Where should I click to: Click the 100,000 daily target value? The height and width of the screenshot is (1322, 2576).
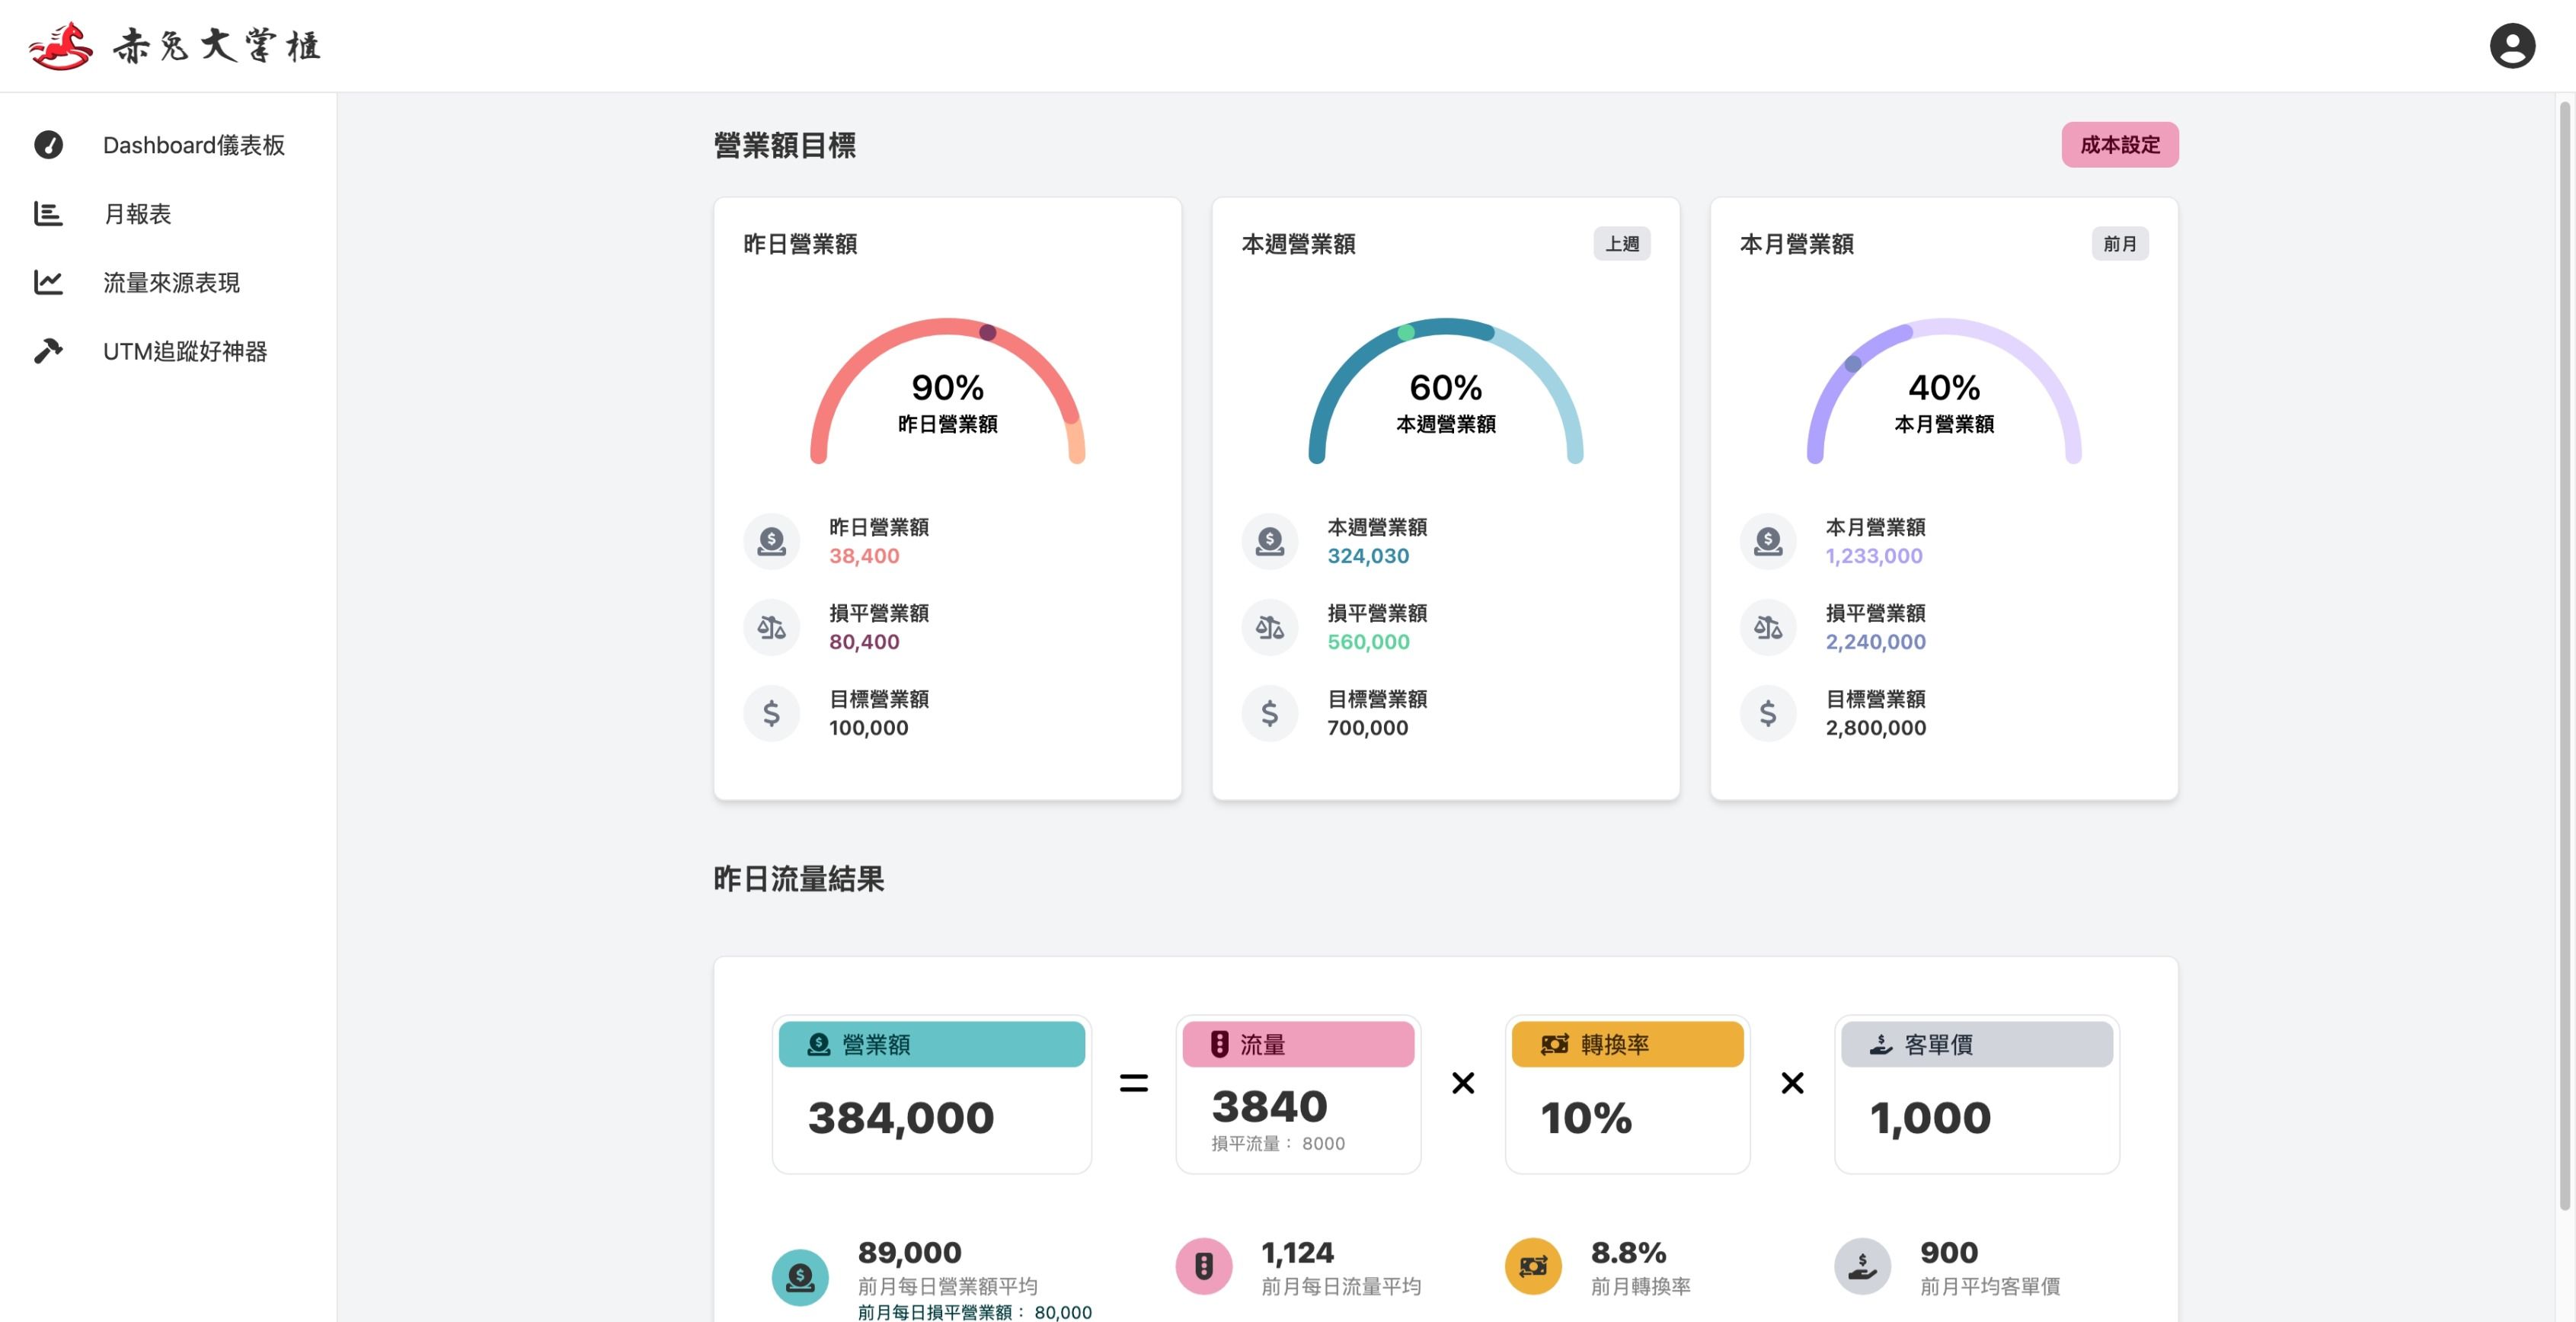[x=868, y=728]
